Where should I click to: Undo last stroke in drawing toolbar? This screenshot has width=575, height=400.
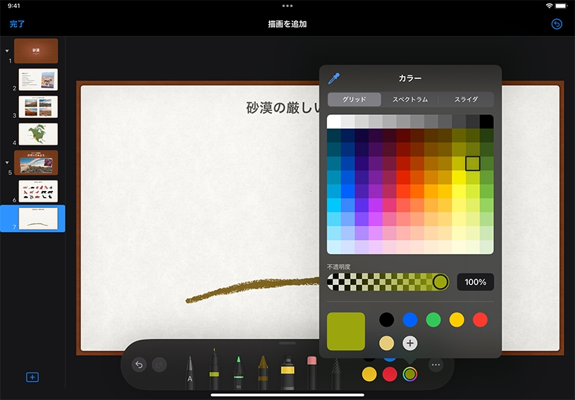pos(140,365)
